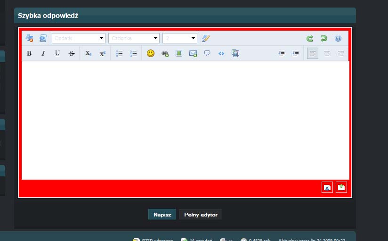The width and height of the screenshot is (388, 241).
Task: Open Pełny edytor
Action: [201, 215]
